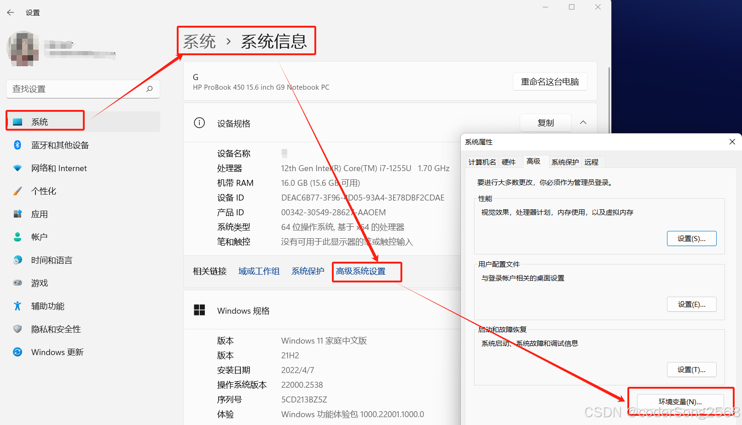Click the apps icon beside 应用

click(x=17, y=214)
